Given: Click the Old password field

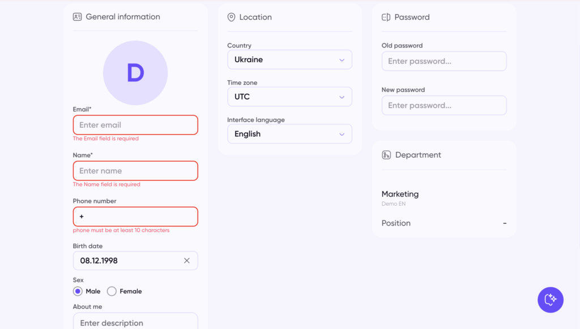Looking at the screenshot, I should 444,61.
